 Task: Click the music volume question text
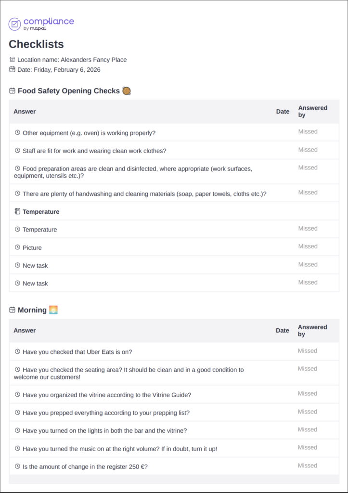120,449
